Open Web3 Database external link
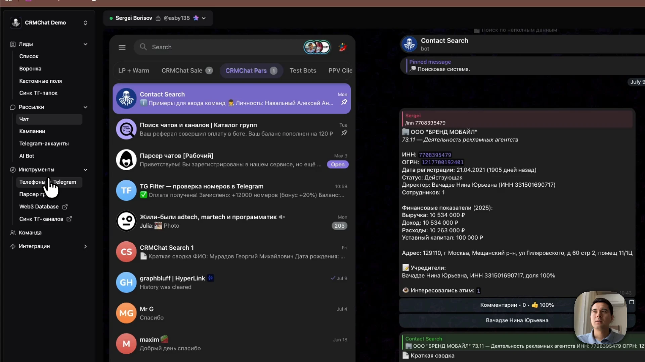The height and width of the screenshot is (362, 645). pyautogui.click(x=39, y=207)
